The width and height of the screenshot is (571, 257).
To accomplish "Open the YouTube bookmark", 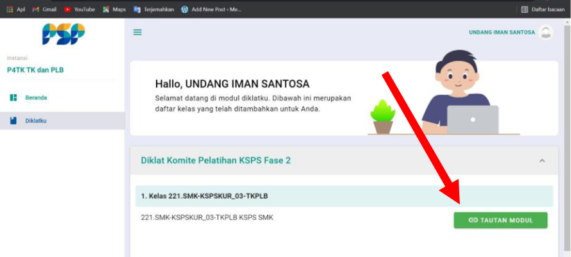I will tap(79, 10).
